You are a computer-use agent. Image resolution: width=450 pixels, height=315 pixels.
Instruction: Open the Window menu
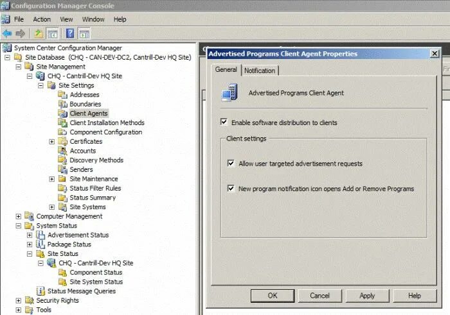pyautogui.click(x=93, y=19)
